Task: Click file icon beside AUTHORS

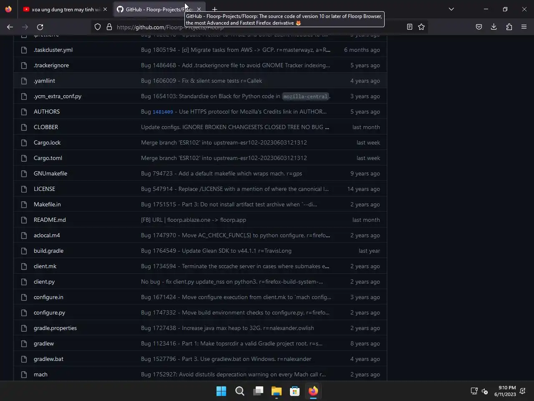Action: [24, 112]
